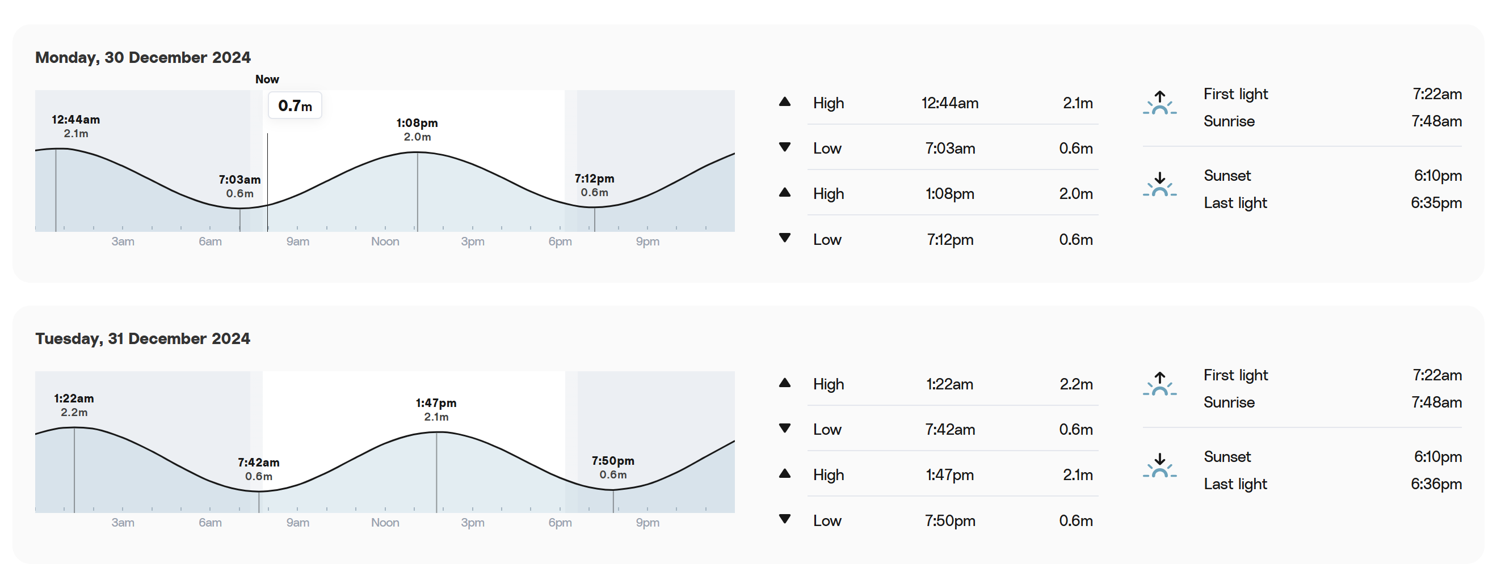Click the Monday sunrise icon
Screen dimensions: 1501x581
[x=1159, y=103]
